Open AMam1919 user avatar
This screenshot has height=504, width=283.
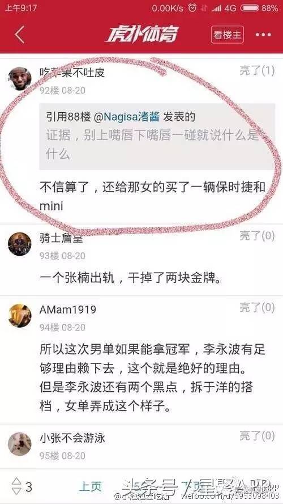pos(20,316)
